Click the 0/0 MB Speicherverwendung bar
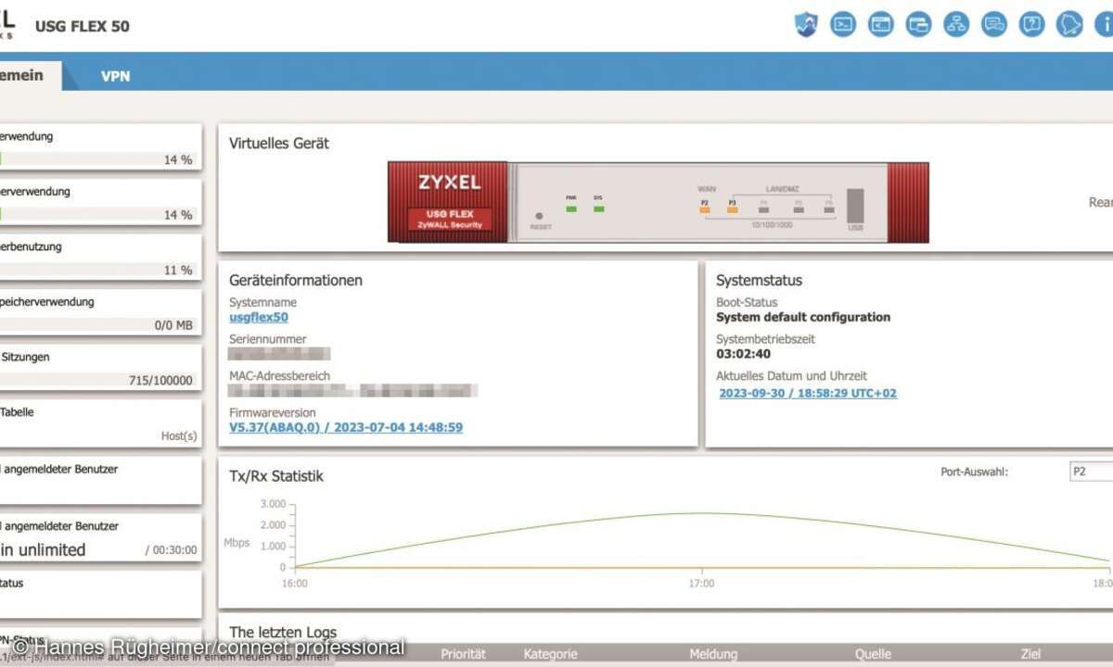Viewport: 1113px width, 667px height. pyautogui.click(x=99, y=325)
